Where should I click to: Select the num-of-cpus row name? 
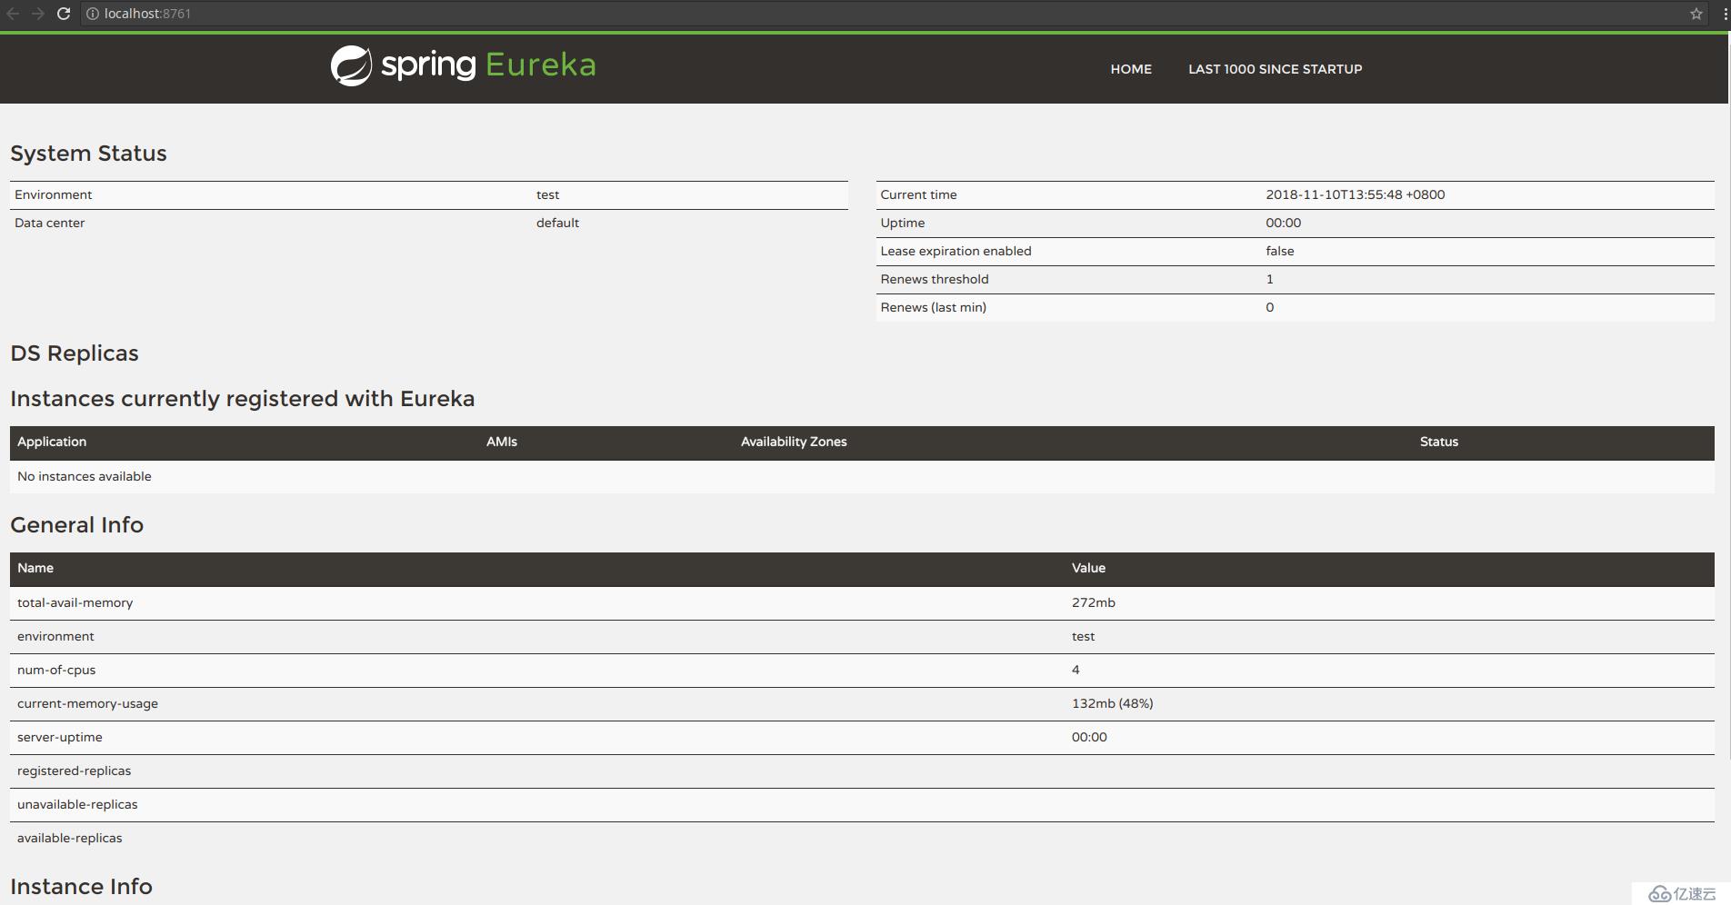click(56, 670)
